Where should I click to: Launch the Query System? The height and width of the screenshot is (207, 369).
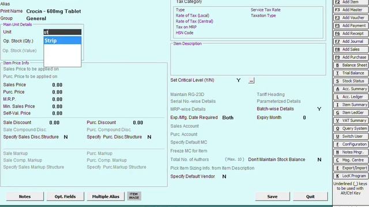[x=351, y=129]
